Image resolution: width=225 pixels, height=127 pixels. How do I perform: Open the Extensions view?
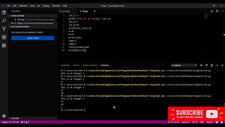(x=4, y=46)
